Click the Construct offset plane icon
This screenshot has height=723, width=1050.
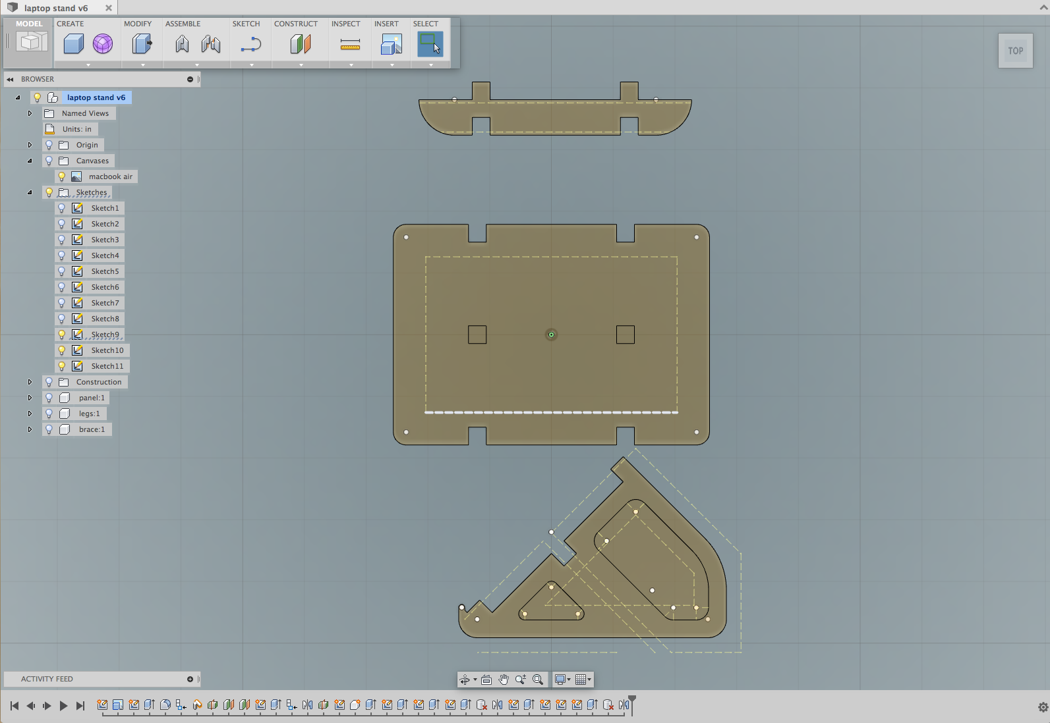tap(301, 44)
